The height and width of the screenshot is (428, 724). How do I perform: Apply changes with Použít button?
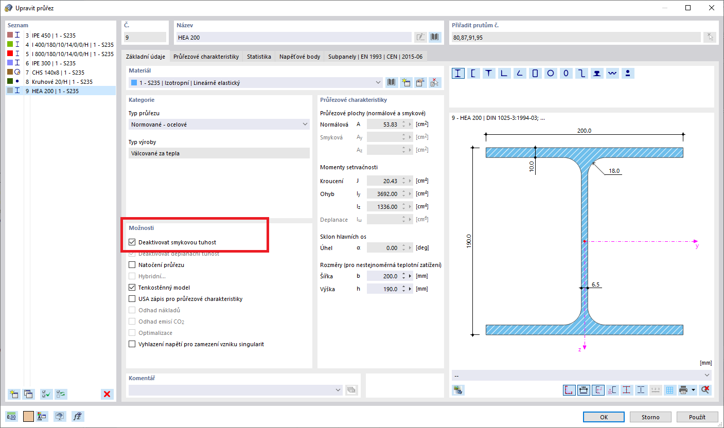point(697,417)
